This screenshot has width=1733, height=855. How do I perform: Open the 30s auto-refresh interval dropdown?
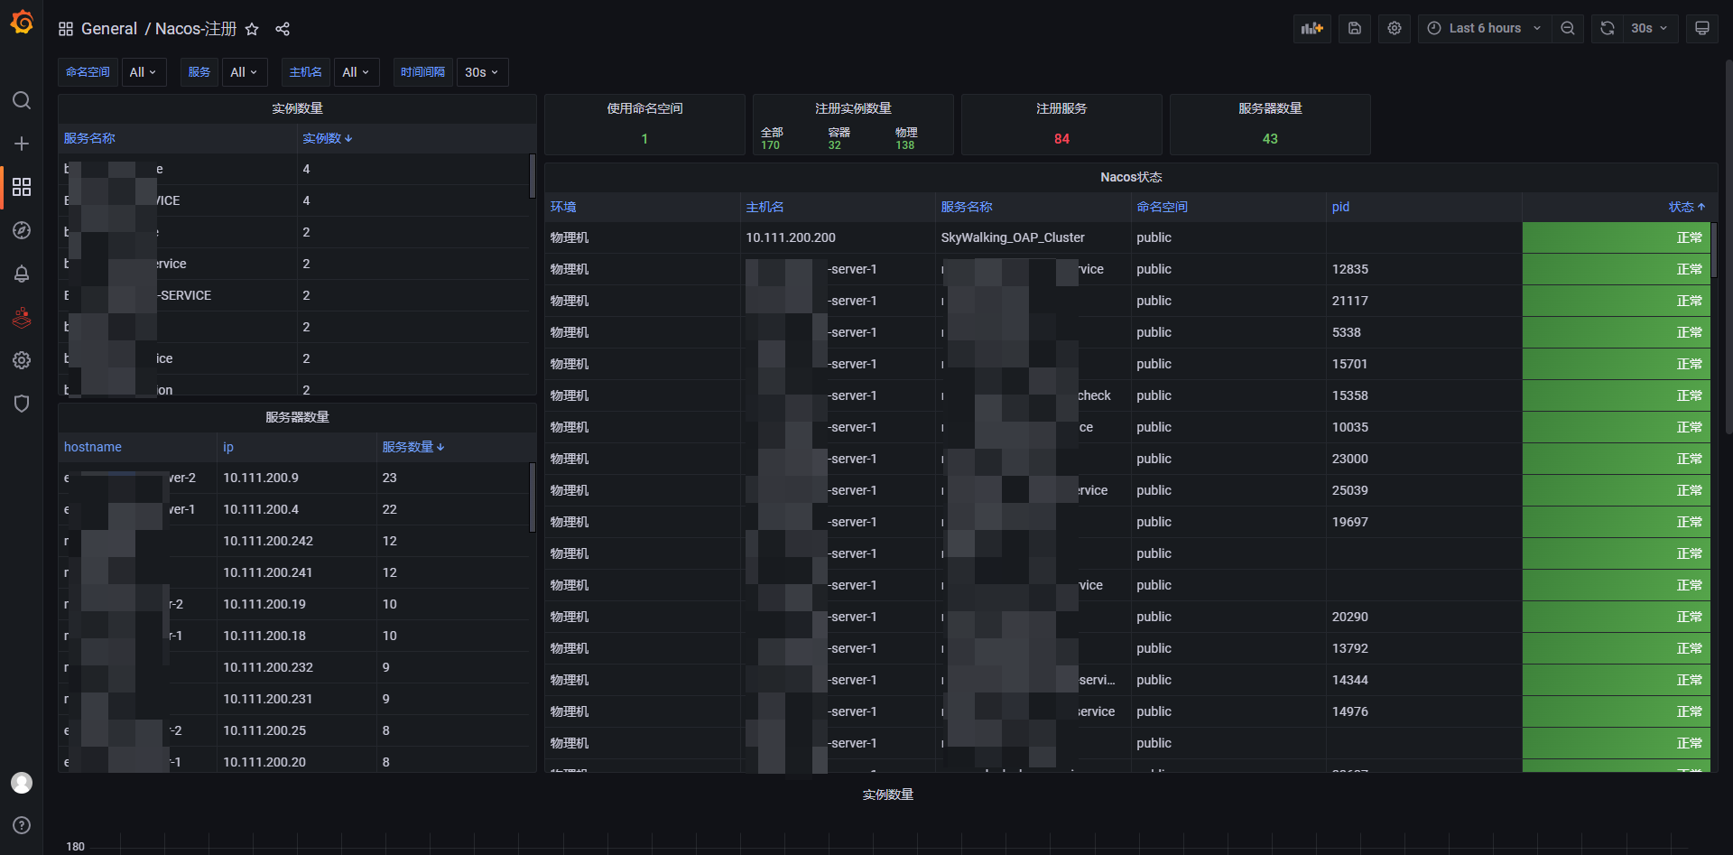coord(1650,28)
